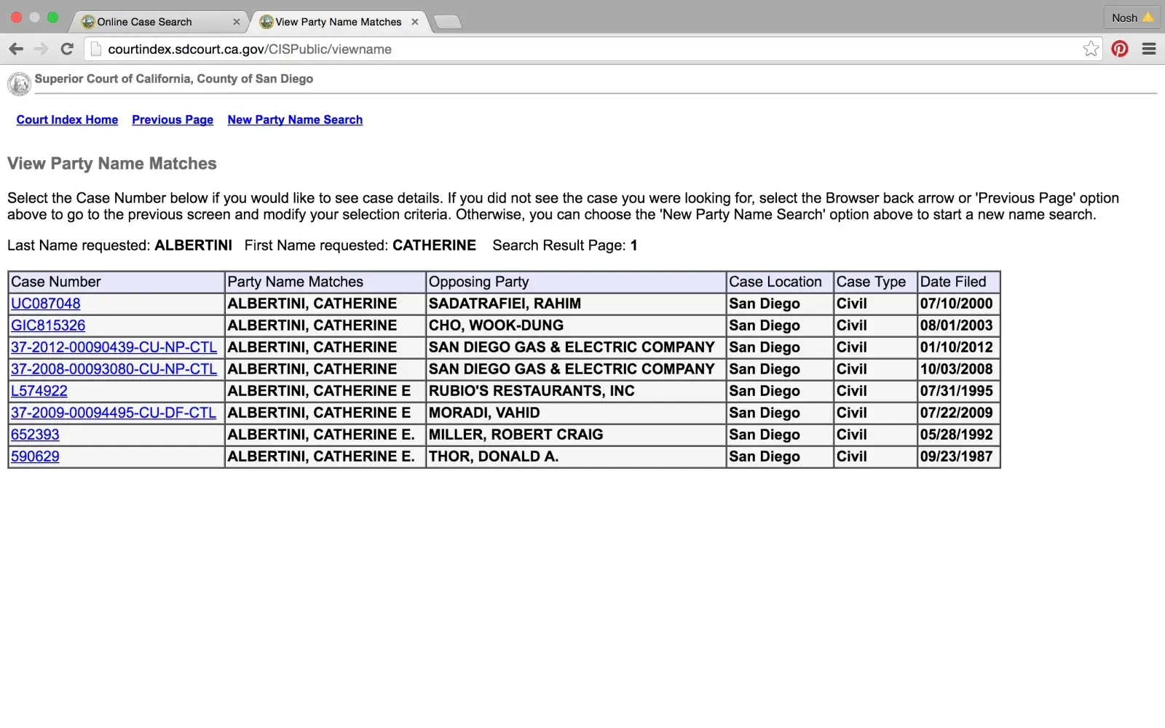Click the San Diego court seal logo
This screenshot has height=728, width=1165.
click(19, 84)
